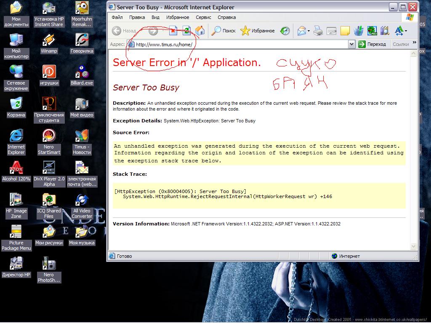The height and width of the screenshot is (323, 431).
Task: Expand the address bar dropdown list
Action: click(x=351, y=44)
